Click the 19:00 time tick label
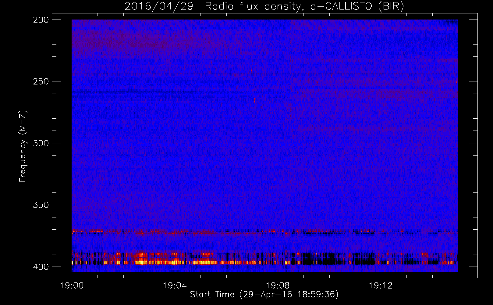 point(72,286)
